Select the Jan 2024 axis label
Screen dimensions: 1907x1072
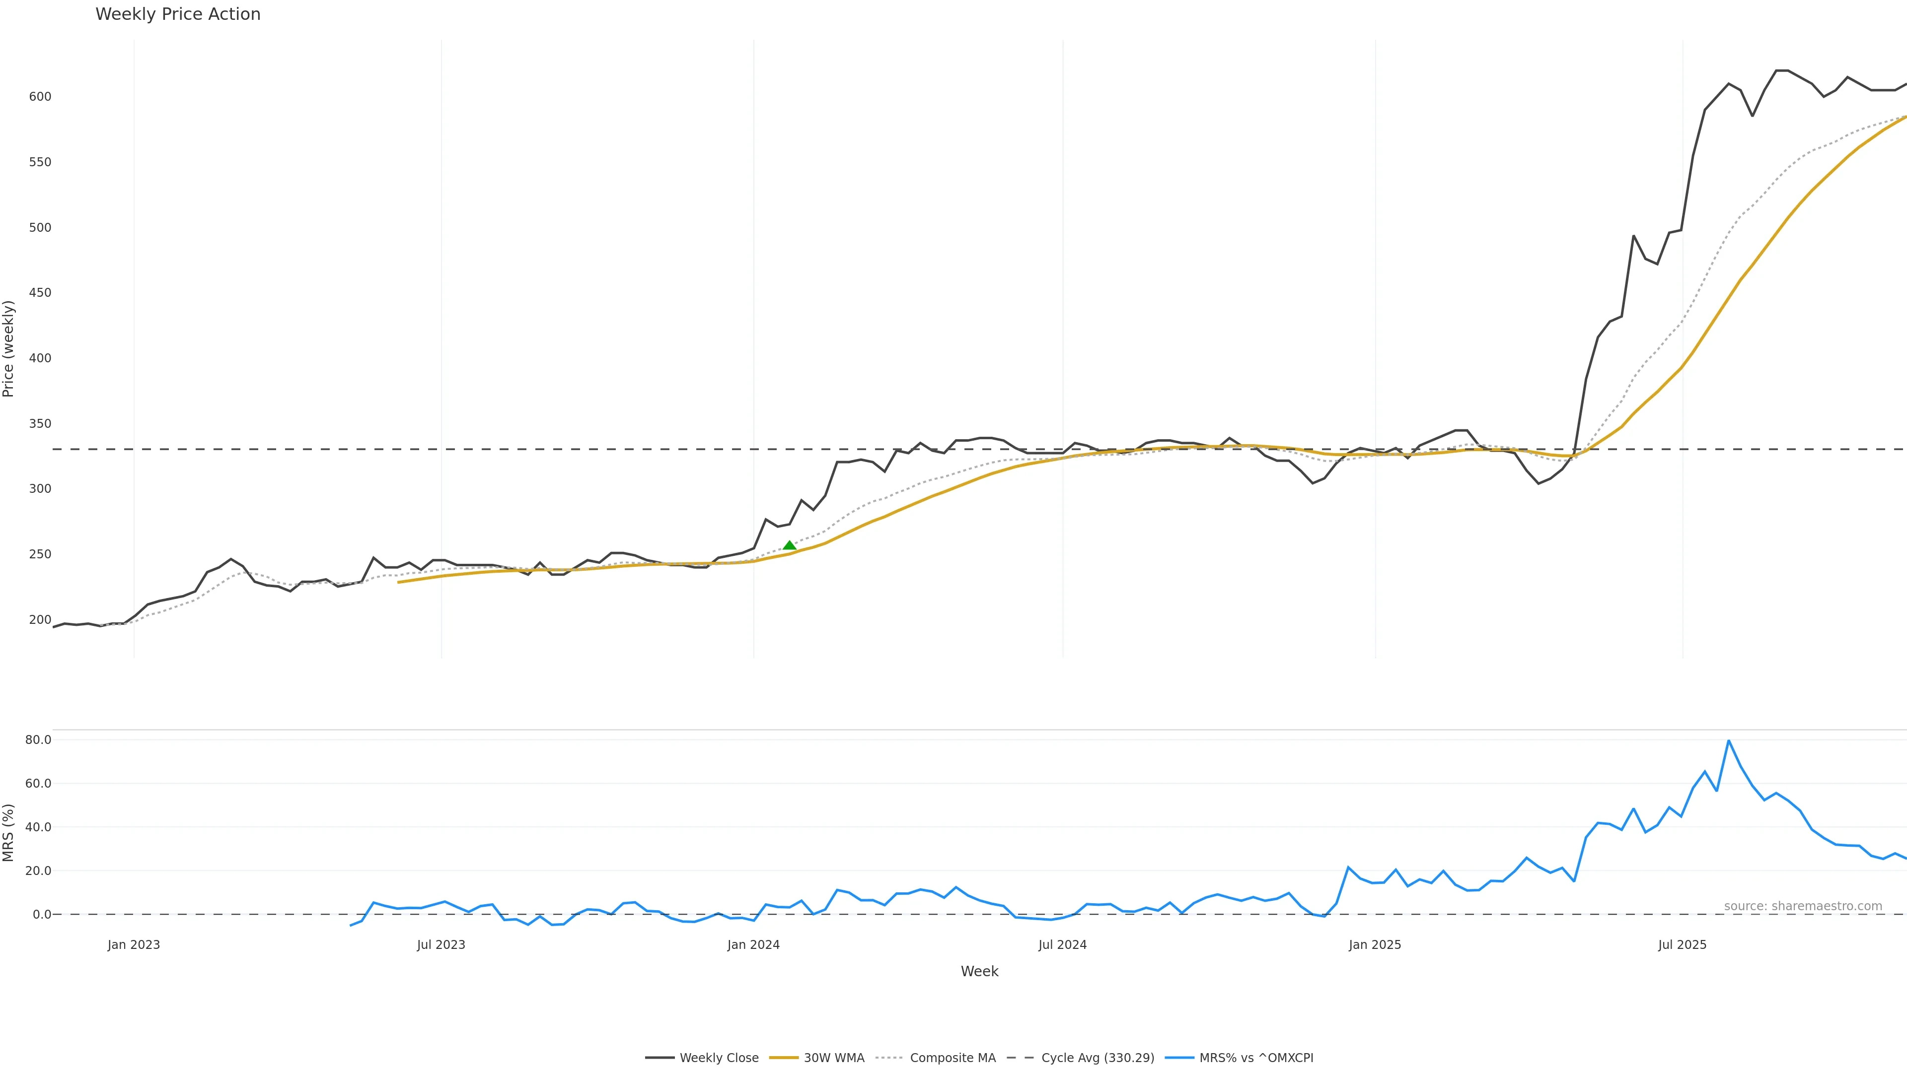753,945
